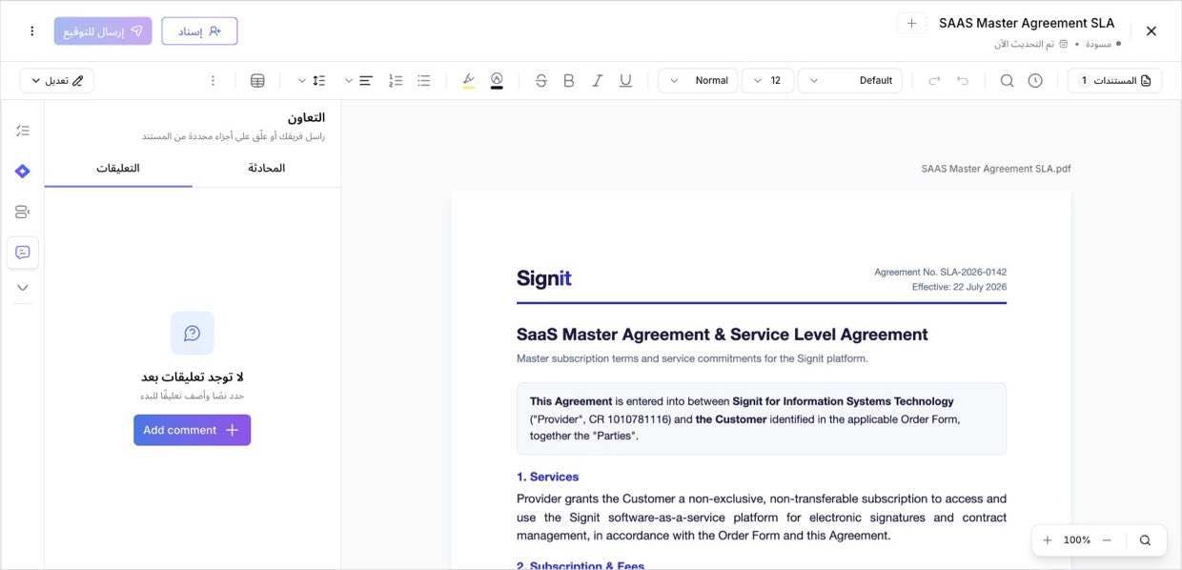The width and height of the screenshot is (1182, 570).
Task: Switch to the المحادثة chat tab
Action: coord(267,168)
